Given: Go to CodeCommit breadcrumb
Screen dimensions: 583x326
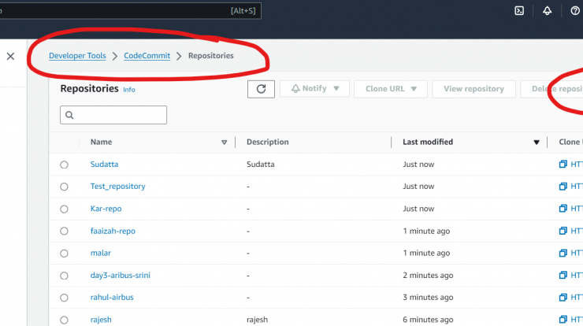Looking at the screenshot, I should [147, 56].
